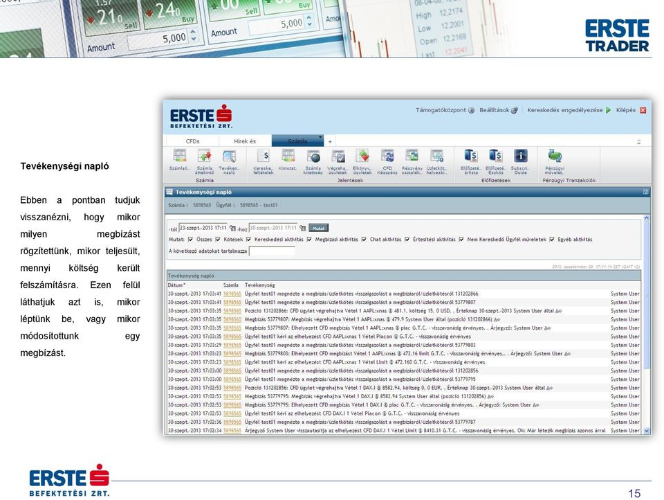The image size is (664, 500).
Task: Open the Előfizetési Eszköz icon
Action: pyautogui.click(x=495, y=156)
